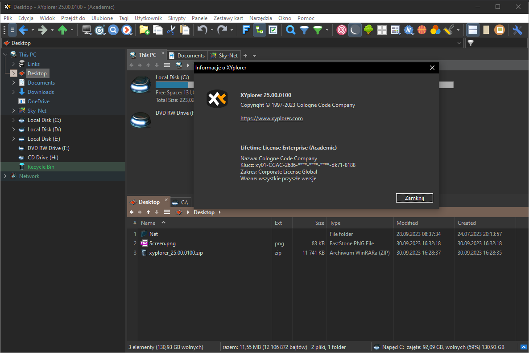Click the three colored circles icon
Image resolution: width=529 pixels, height=353 pixels.
(435, 30)
